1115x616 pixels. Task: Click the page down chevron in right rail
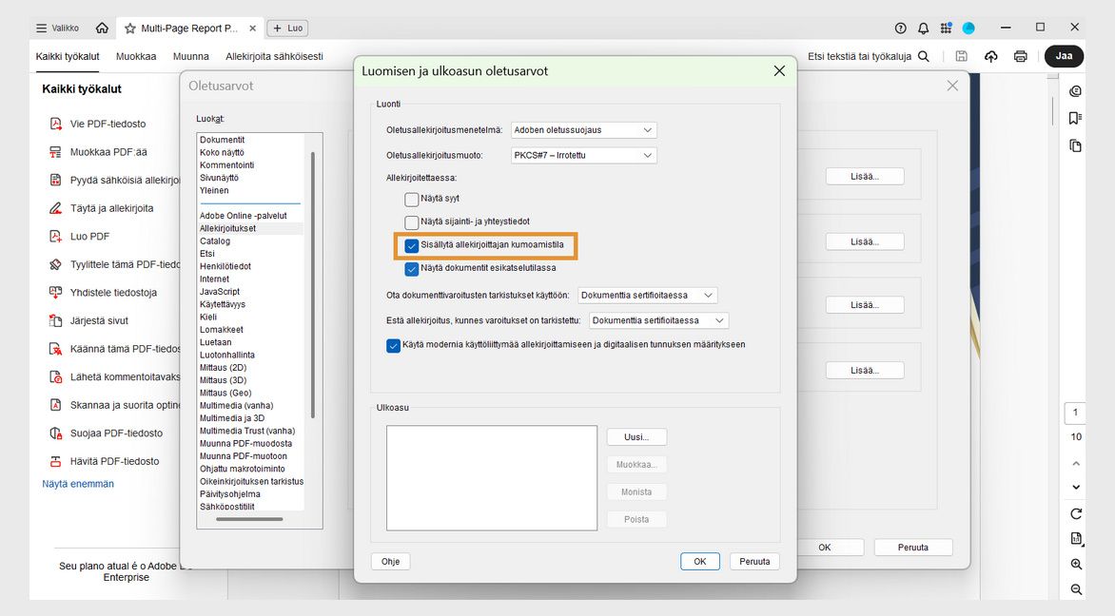pyautogui.click(x=1076, y=488)
